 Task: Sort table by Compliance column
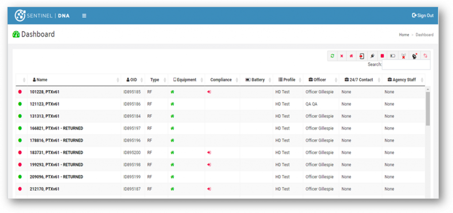223,80
